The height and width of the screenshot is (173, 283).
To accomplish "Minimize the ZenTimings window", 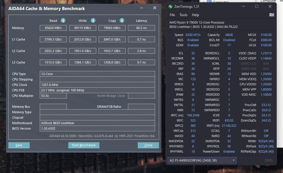I will tap(244, 7).
